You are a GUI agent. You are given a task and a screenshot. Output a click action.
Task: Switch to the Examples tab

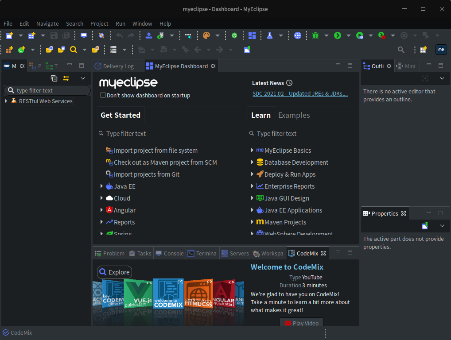point(294,115)
